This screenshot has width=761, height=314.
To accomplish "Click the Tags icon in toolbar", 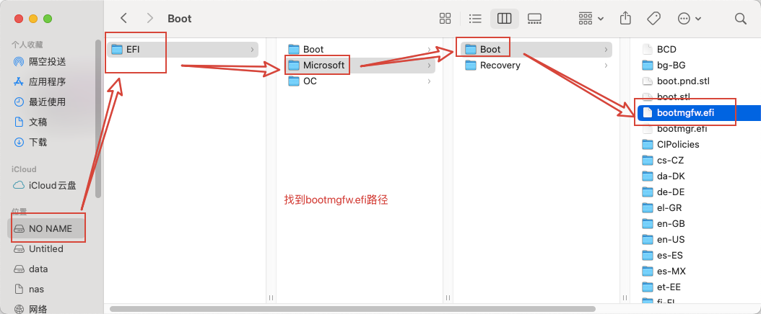I will click(653, 19).
